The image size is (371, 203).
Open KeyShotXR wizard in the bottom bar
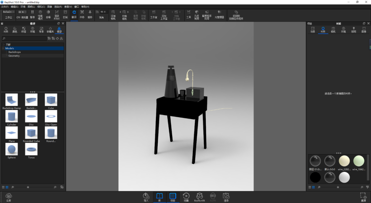coord(200,197)
